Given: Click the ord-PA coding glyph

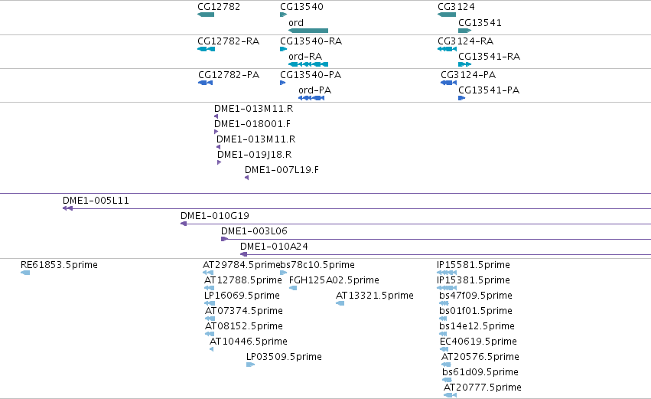Looking at the screenshot, I should pos(311,98).
